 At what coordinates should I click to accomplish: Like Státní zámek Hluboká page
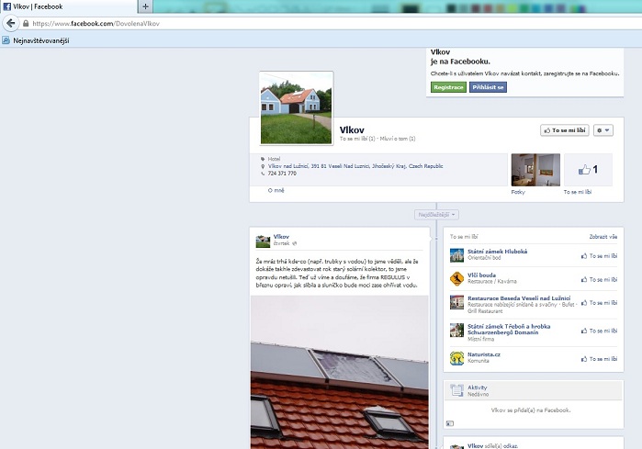[599, 256]
